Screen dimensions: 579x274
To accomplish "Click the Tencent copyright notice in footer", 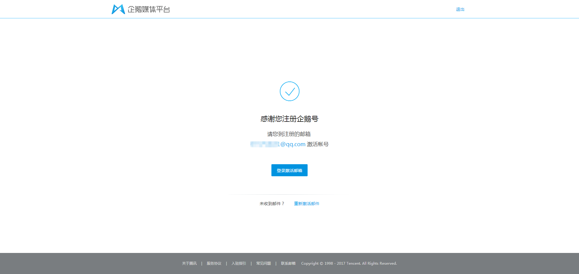I will (x=349, y=263).
